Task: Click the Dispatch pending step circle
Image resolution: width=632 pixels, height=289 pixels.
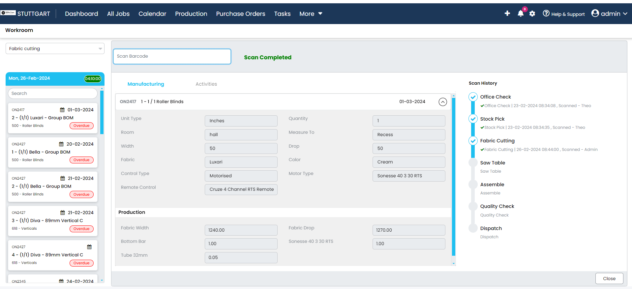Action: click(x=473, y=228)
